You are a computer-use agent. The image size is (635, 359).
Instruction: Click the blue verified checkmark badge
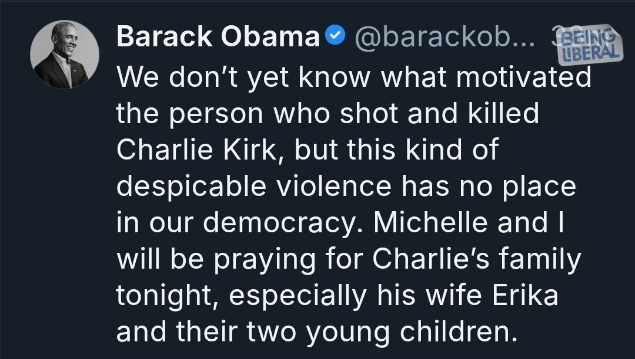pyautogui.click(x=333, y=35)
